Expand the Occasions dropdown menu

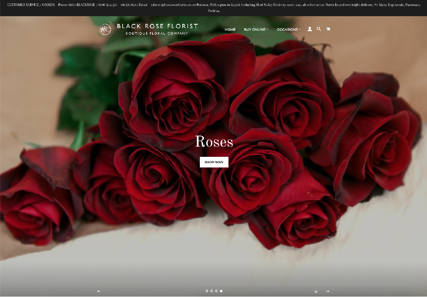tap(289, 29)
